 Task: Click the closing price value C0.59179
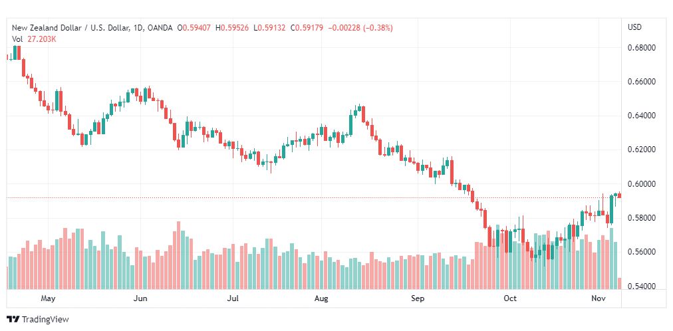pyautogui.click(x=307, y=28)
